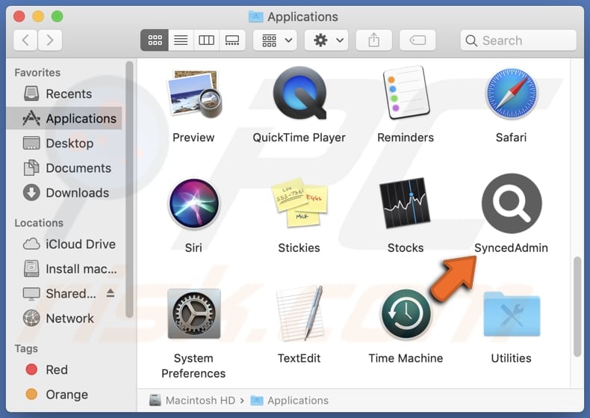Viewport: 590px width, 418px height.
Task: Go back with the left chevron button
Action: (x=25, y=40)
